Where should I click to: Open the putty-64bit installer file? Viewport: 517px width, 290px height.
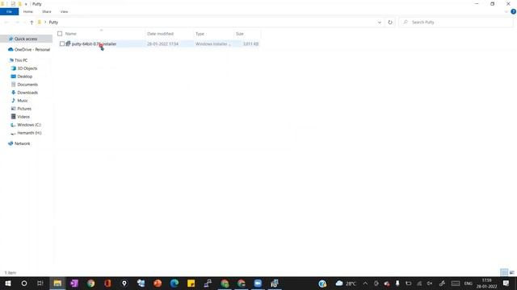click(x=94, y=43)
